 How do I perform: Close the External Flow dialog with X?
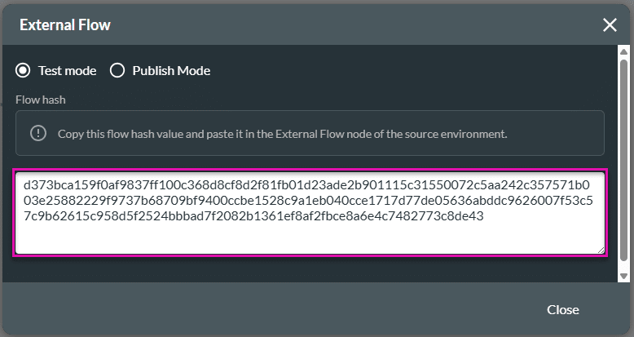click(x=610, y=25)
